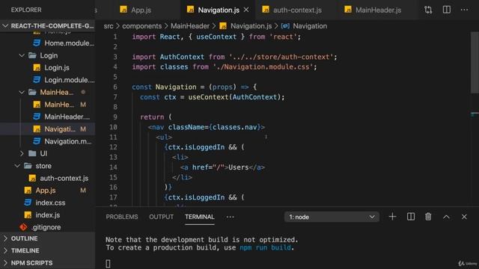Image resolution: width=479 pixels, height=269 pixels.
Task: Click the Navigation symbol breadcrumb
Action: click(x=309, y=26)
